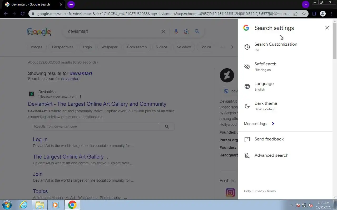The image size is (337, 210).
Task: Select the Forum filter chip
Action: pyautogui.click(x=206, y=47)
